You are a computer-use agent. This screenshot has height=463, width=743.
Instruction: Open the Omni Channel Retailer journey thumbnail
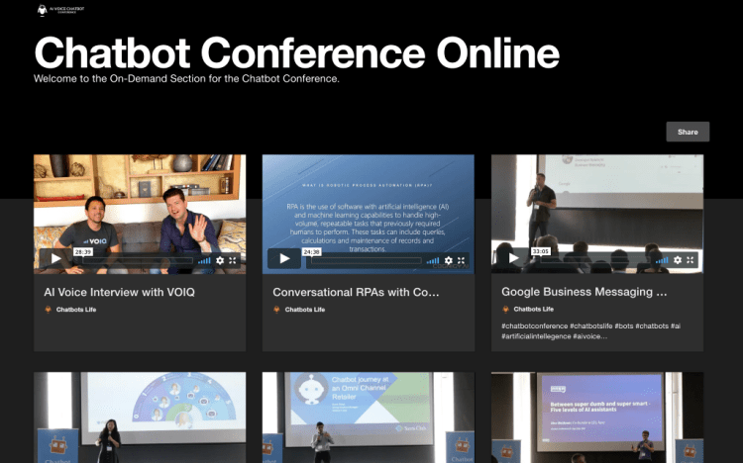click(368, 417)
